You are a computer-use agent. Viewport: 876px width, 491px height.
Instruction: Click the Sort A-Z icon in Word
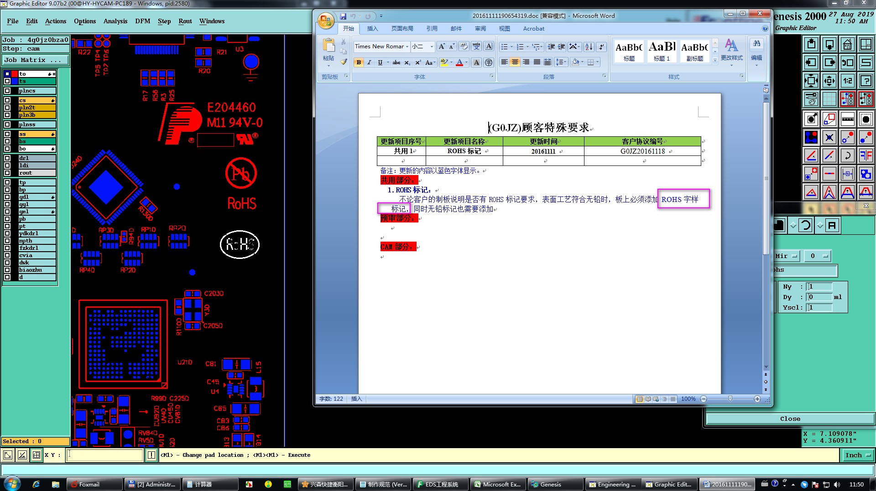[589, 47]
